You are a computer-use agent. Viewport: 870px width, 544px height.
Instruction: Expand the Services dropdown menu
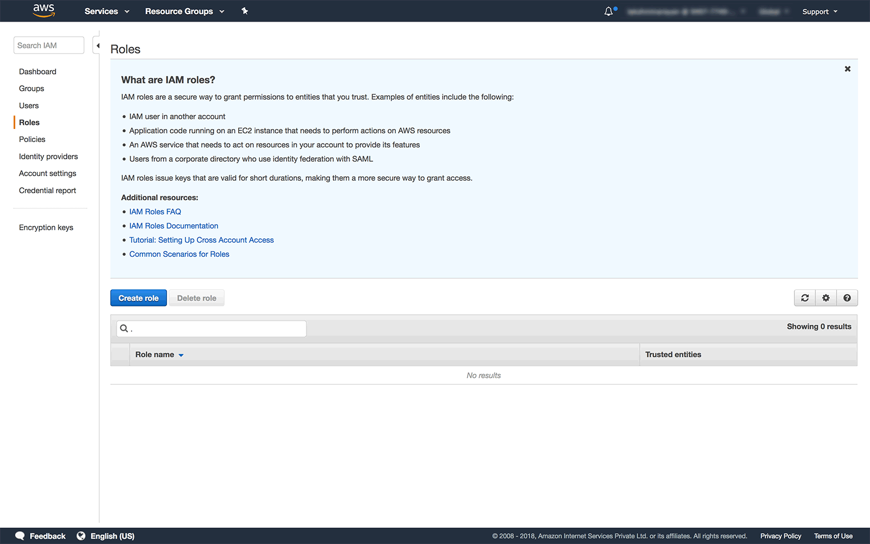click(107, 11)
